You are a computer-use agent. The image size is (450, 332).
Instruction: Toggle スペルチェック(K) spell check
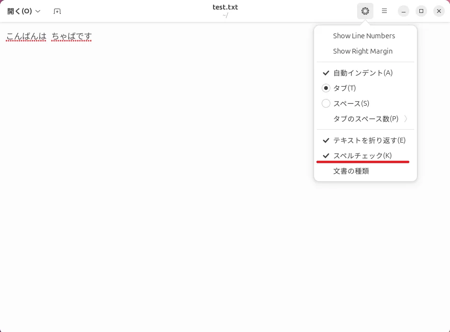coord(365,155)
